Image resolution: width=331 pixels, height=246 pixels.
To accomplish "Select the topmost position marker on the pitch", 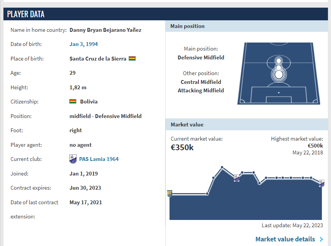I will tap(279, 60).
